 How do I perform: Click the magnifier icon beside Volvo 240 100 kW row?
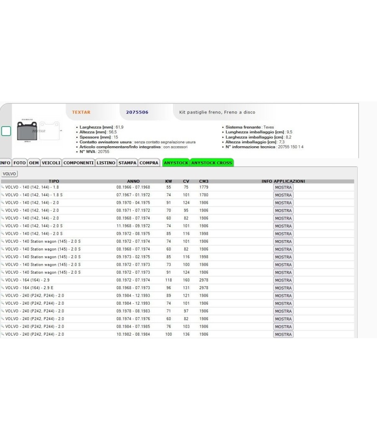point(3,334)
